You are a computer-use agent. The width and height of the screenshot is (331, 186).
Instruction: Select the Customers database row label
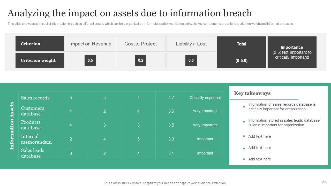point(33,111)
